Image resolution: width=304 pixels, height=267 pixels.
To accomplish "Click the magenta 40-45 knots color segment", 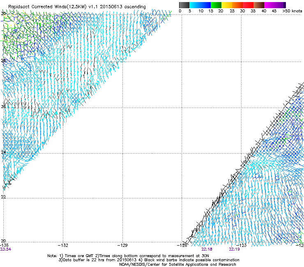I will 269,5.
